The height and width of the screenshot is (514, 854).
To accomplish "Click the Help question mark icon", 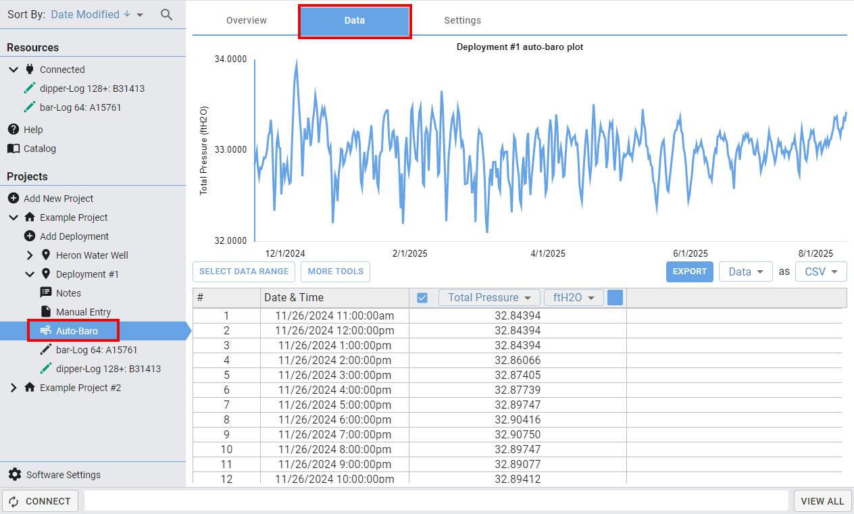I will coord(13,130).
